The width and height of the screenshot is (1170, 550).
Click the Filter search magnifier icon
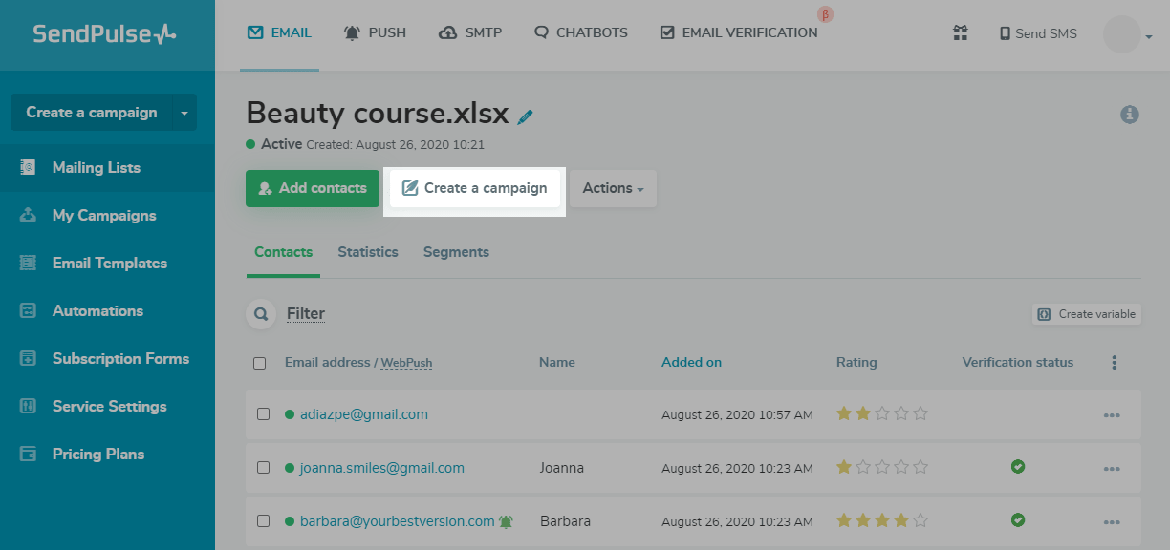(260, 314)
